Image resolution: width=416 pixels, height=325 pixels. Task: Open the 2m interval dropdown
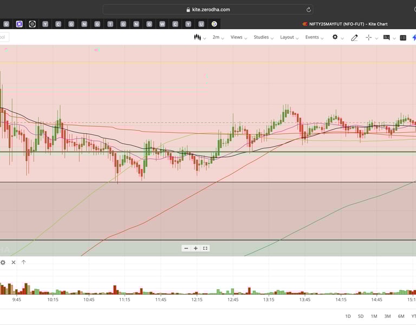point(218,37)
